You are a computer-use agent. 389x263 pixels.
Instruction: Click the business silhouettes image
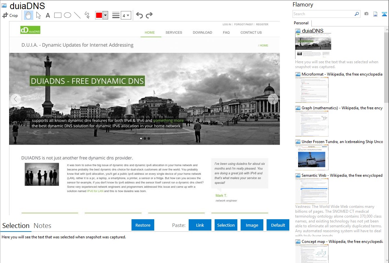click(42, 174)
